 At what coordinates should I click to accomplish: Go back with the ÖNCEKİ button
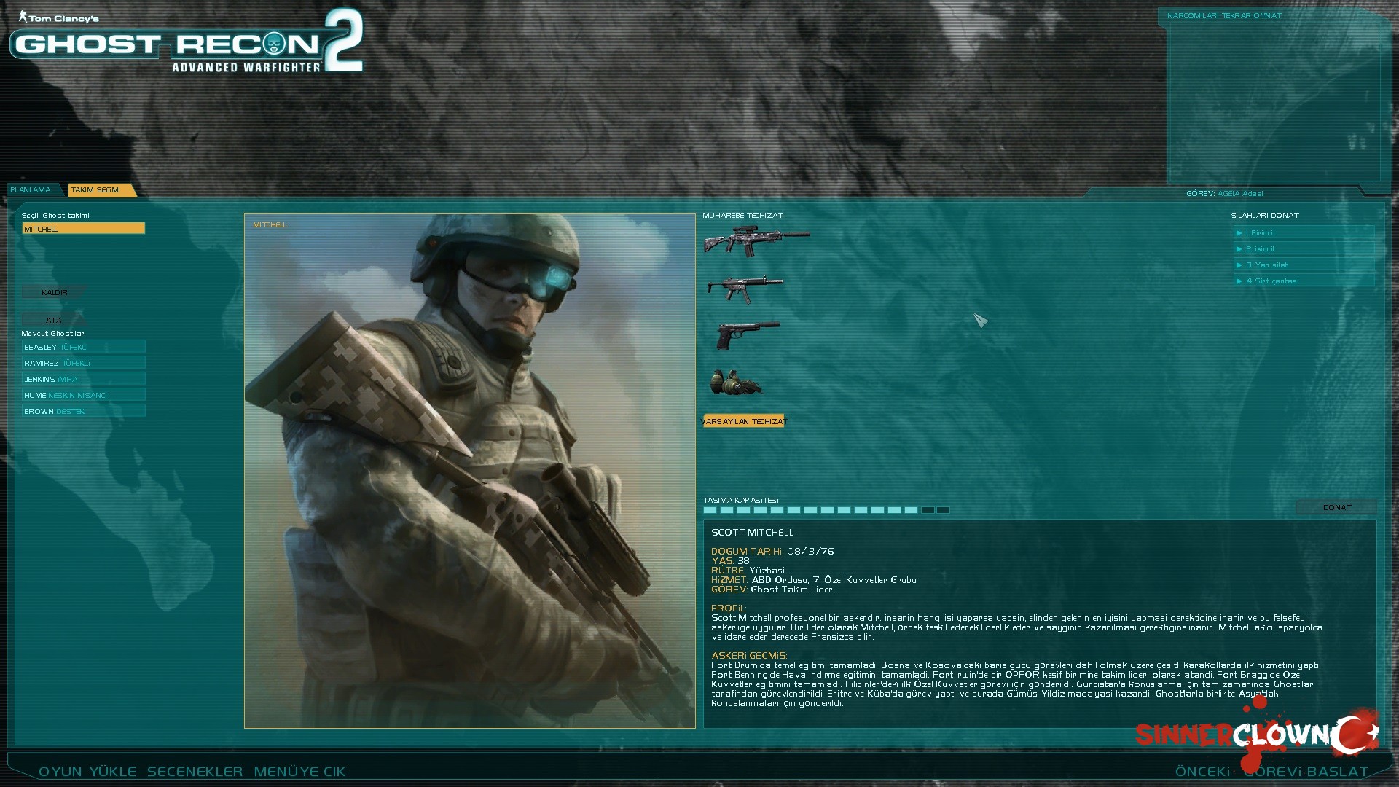click(x=1203, y=772)
